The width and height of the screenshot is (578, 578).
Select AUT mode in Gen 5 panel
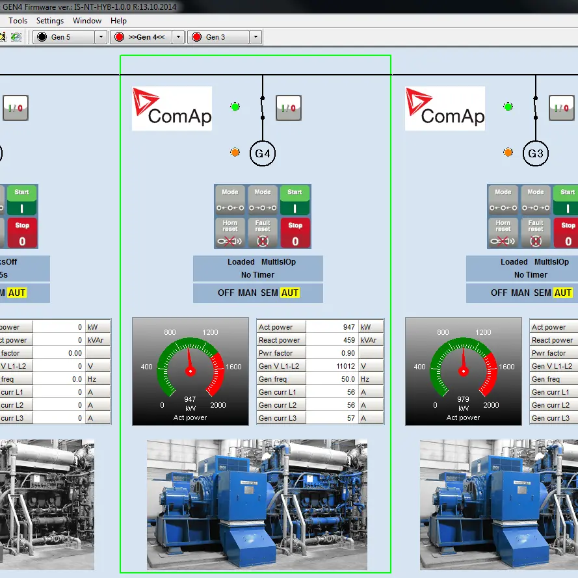click(17, 293)
